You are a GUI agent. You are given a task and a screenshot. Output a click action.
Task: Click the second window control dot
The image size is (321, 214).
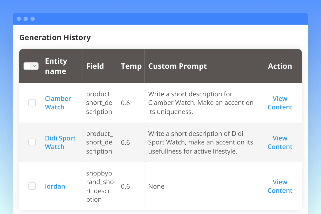click(x=26, y=19)
